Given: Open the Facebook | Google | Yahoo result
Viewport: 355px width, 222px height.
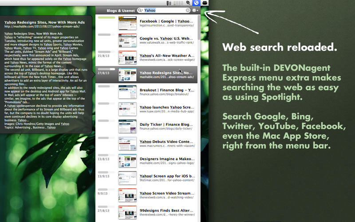Looking at the screenshot, I should pos(146,23).
